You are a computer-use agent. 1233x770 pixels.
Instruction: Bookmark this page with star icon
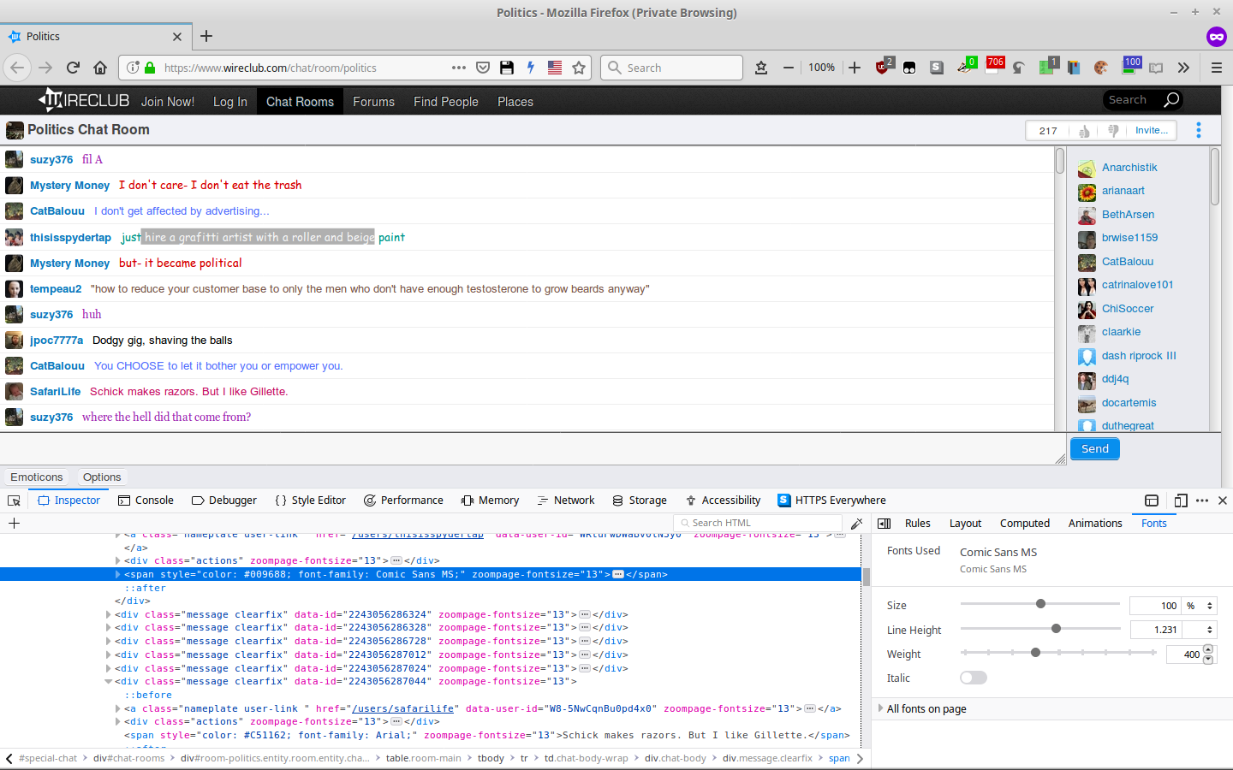click(x=579, y=68)
